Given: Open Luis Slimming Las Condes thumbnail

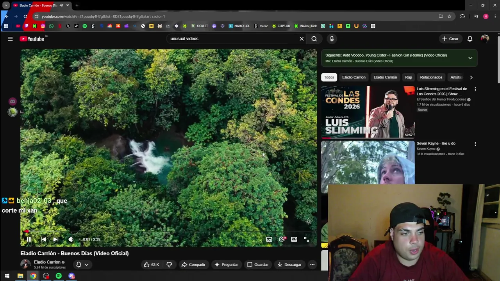Looking at the screenshot, I should tap(368, 112).
